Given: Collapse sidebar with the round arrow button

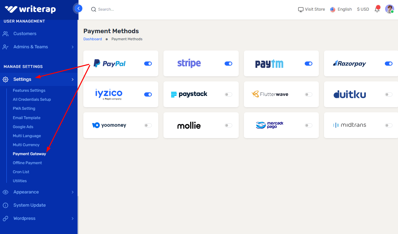Looking at the screenshot, I should coord(78,8).
